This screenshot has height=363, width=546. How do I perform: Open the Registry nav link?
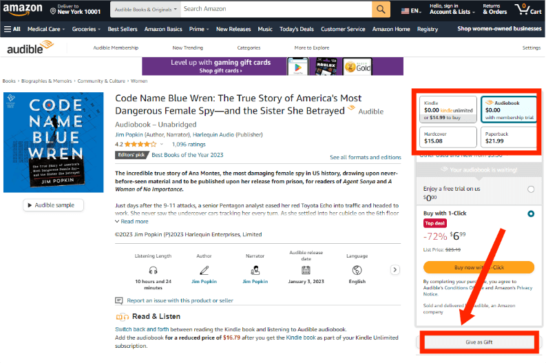point(428,29)
